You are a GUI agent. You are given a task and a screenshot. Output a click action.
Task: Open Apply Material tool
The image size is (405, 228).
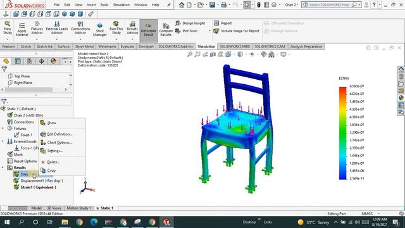click(x=22, y=30)
